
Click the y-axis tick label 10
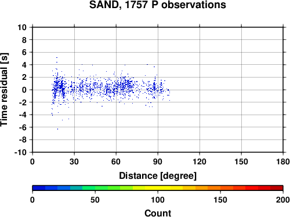click(22, 27)
